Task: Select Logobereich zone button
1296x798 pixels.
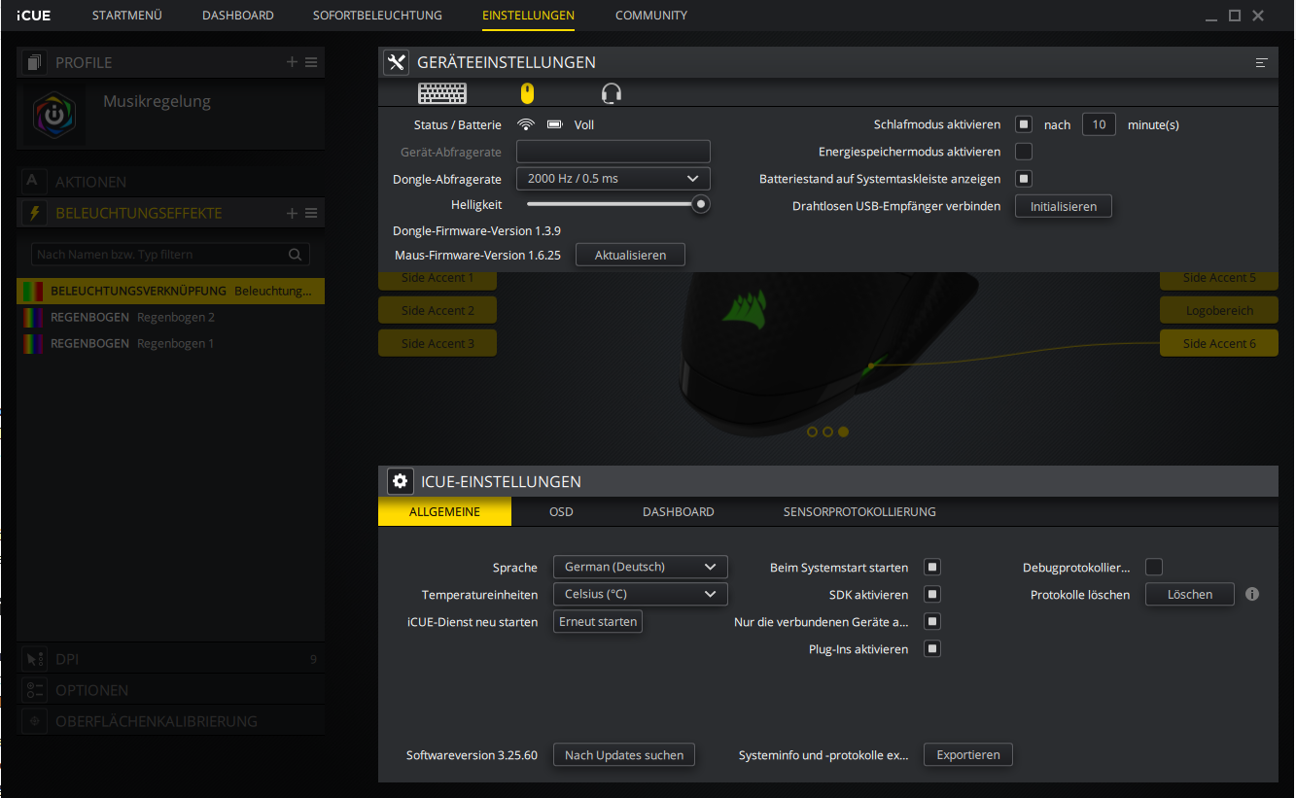Action: pos(1219,310)
